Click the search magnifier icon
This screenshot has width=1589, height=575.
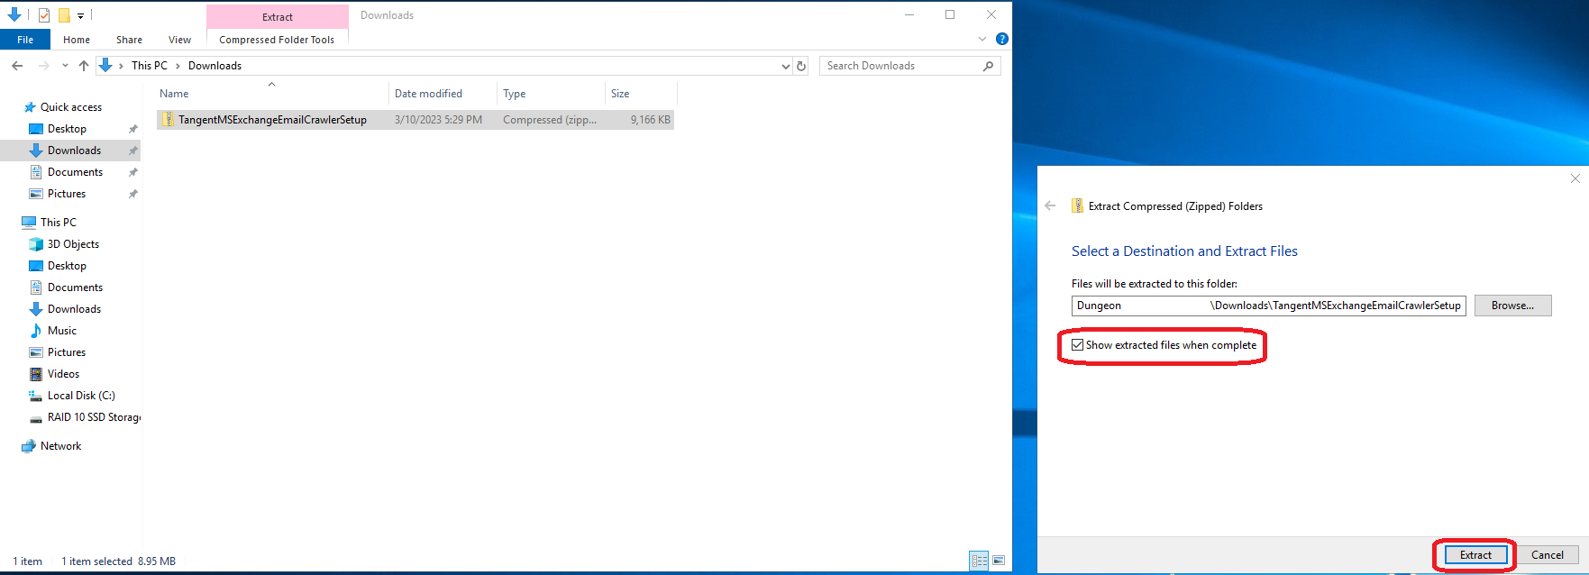click(988, 66)
